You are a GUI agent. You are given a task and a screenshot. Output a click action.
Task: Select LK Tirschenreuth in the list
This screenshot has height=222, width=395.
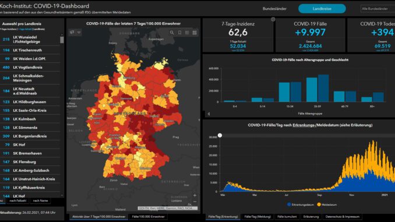pyautogui.click(x=30, y=50)
